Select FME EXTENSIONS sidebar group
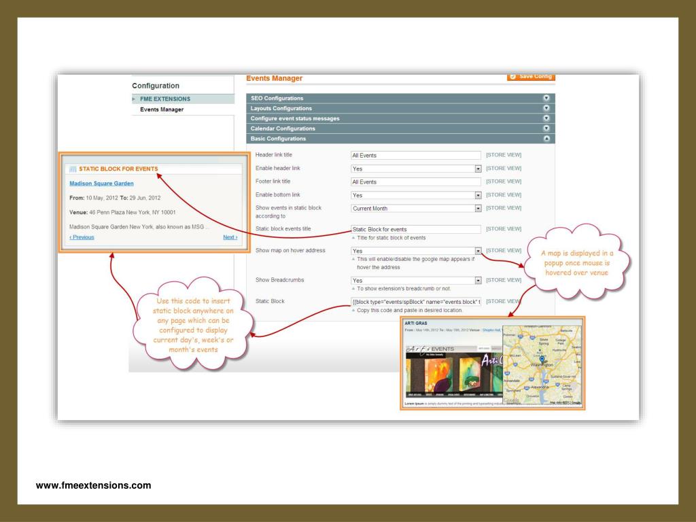696x522 pixels. [183, 99]
